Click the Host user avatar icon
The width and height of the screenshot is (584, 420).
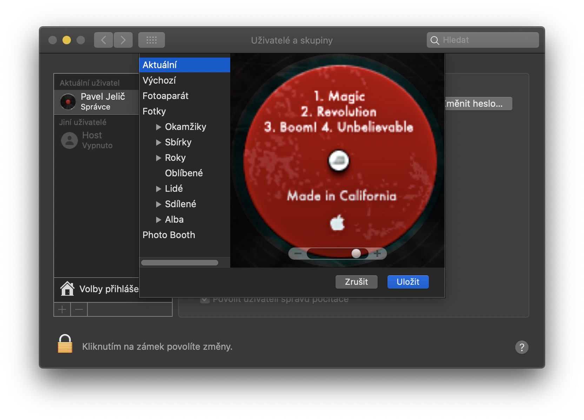pos(69,140)
